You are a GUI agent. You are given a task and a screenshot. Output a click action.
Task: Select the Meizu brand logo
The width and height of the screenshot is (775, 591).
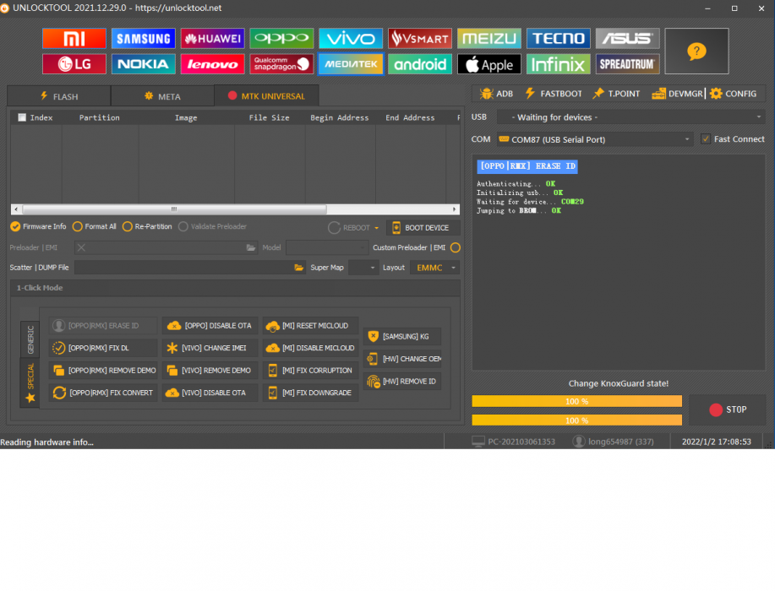(489, 39)
